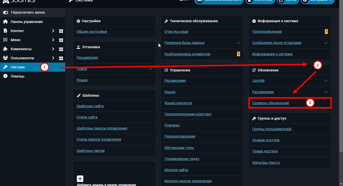Open Планировщик задач link
This screenshot has width=343, height=186.
point(182,159)
